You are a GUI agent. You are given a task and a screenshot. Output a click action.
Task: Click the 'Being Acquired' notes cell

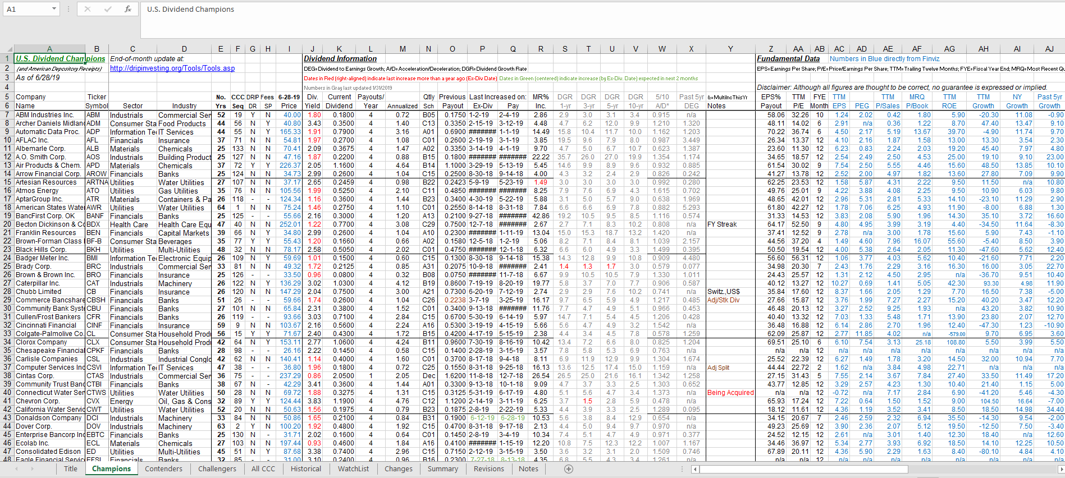tap(730, 393)
